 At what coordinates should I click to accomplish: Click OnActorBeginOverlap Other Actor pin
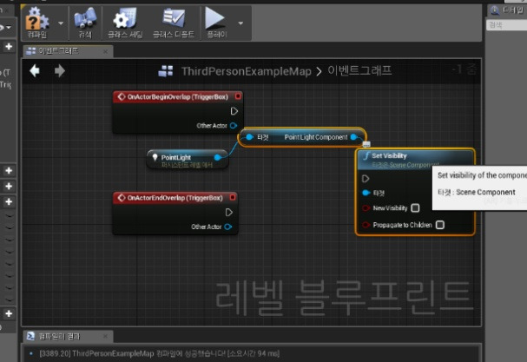click(234, 125)
